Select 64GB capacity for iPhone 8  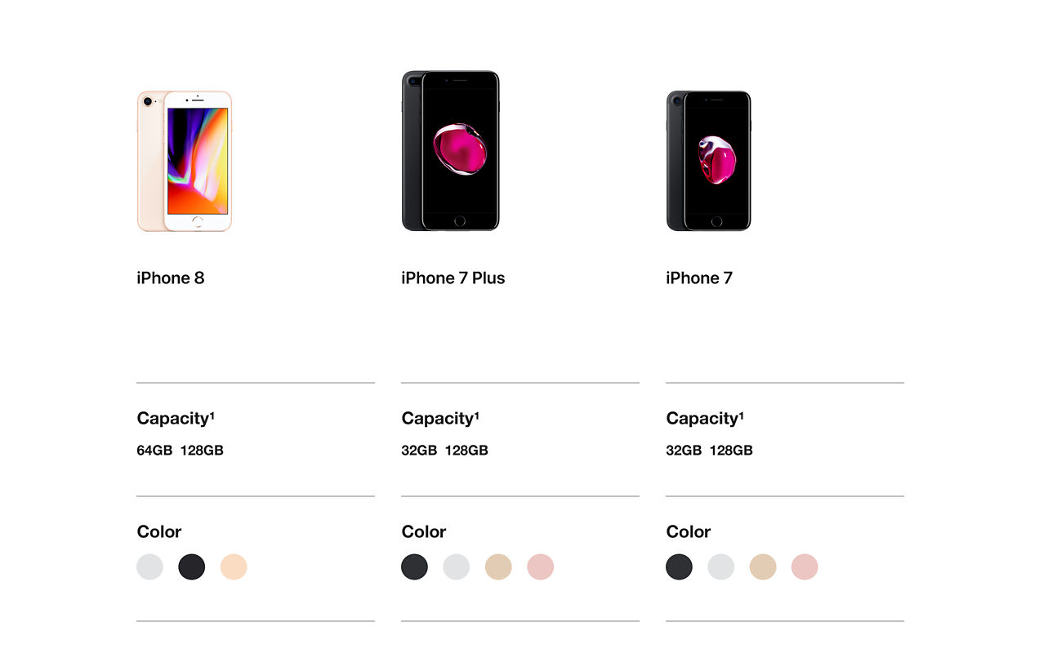coord(154,451)
